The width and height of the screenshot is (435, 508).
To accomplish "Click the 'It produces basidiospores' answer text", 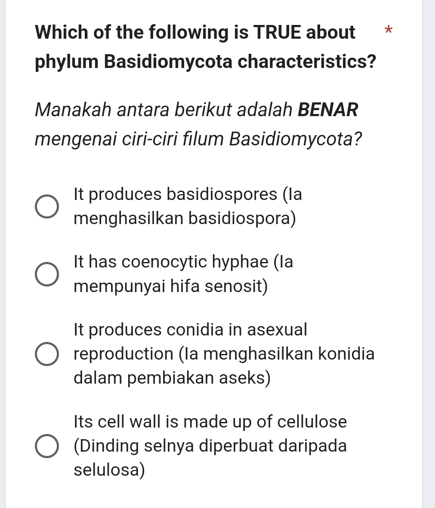I will pos(188,194).
